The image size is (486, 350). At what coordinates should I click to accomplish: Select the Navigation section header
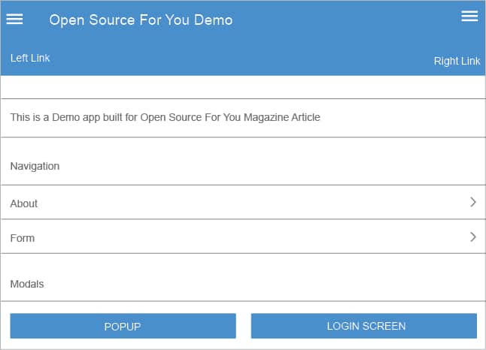click(x=35, y=166)
